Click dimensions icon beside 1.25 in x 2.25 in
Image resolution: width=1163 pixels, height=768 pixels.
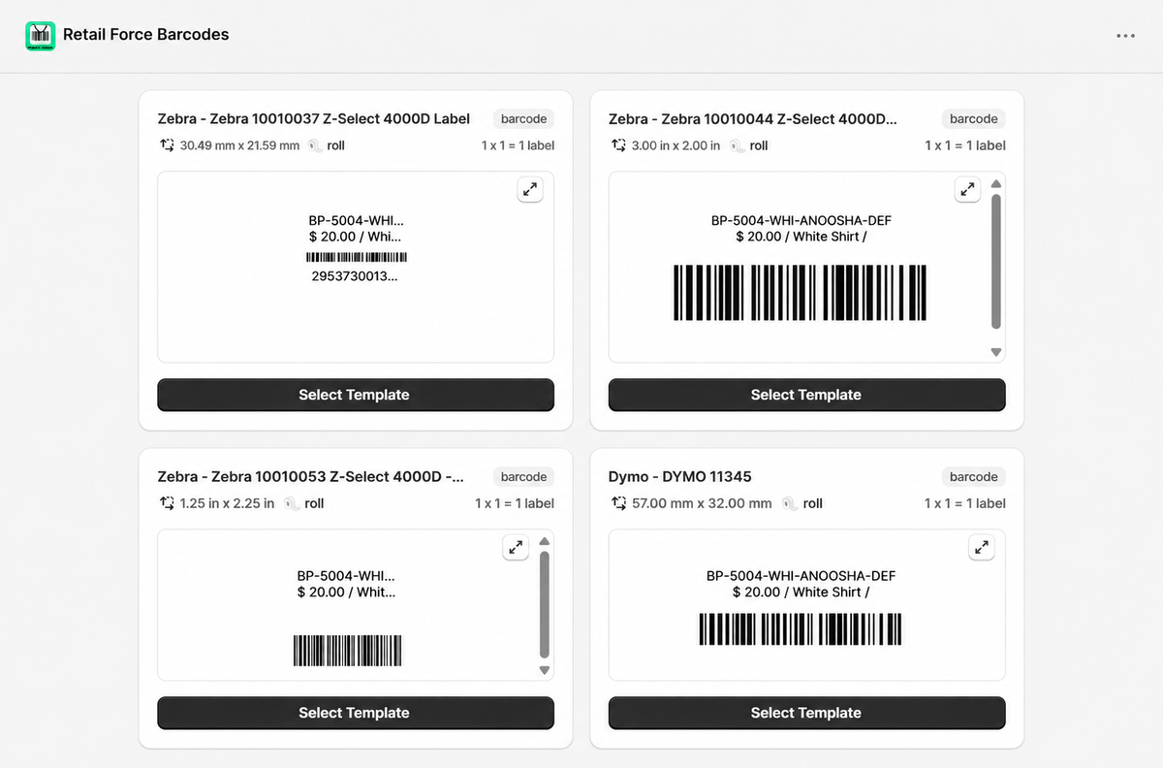point(167,503)
